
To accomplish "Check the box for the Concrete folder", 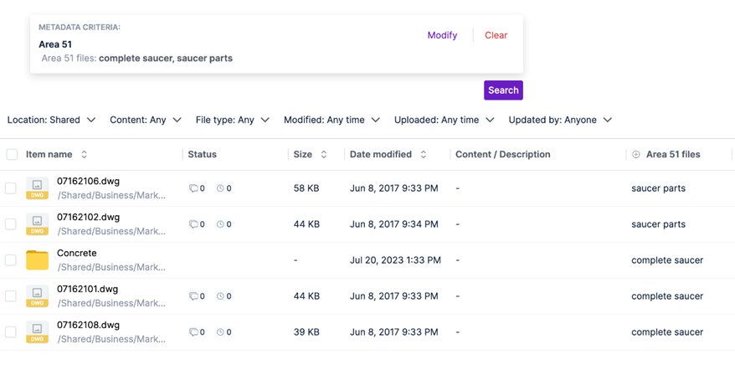I will pos(11,260).
